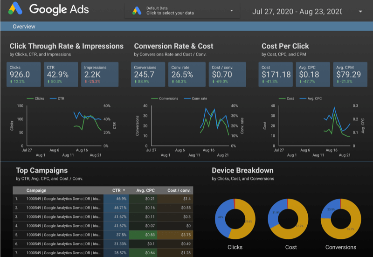Click the $0.83 Avg. CPC cell

pyautogui.click(x=143, y=235)
